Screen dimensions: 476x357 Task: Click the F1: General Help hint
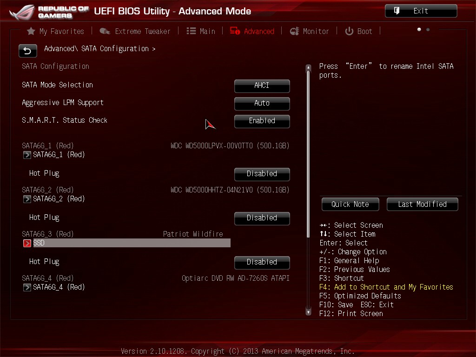point(349,261)
